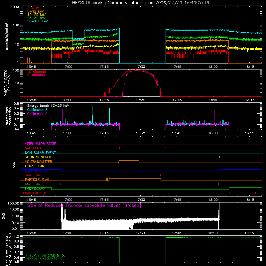Click the '0.8' tick on livetime axis
The width and height of the screenshot is (266, 266).
click(x=16, y=246)
